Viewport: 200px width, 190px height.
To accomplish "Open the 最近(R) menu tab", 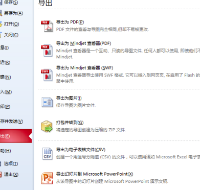I will click(5, 62).
